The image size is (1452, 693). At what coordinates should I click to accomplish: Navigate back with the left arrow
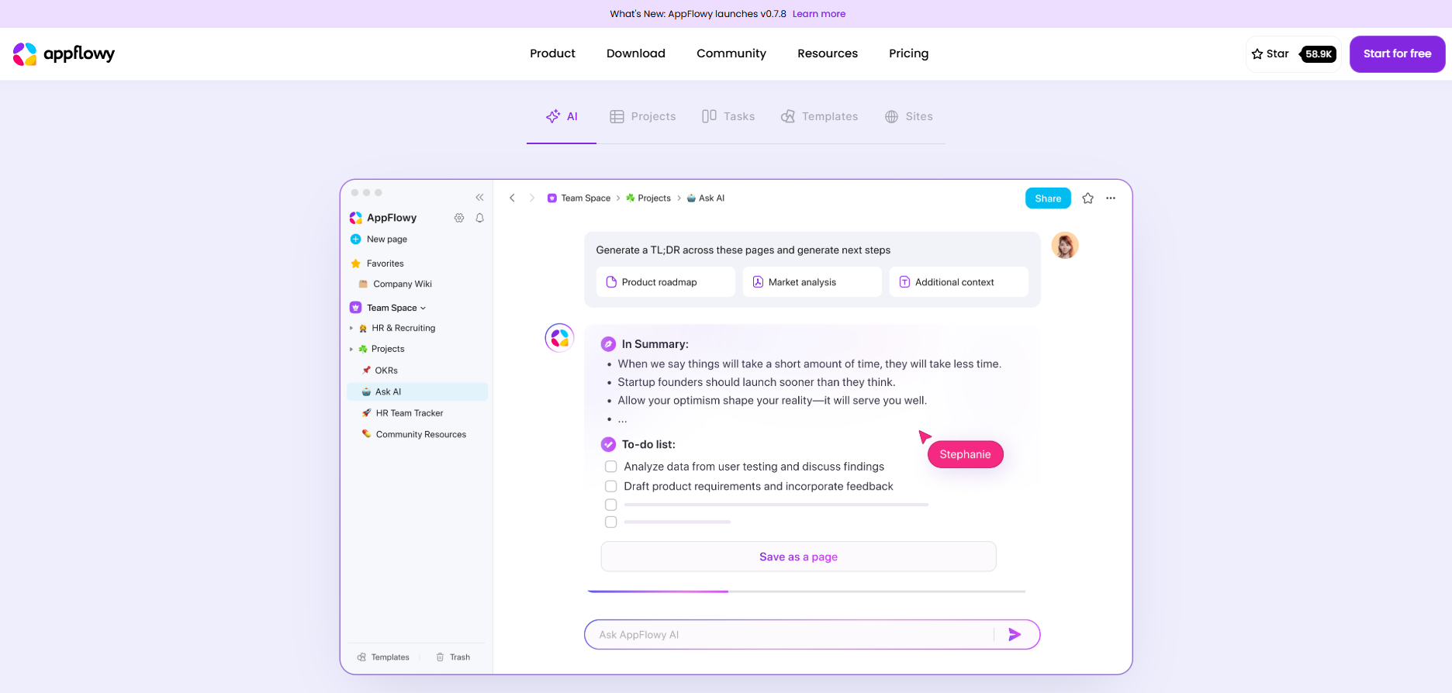tap(512, 198)
